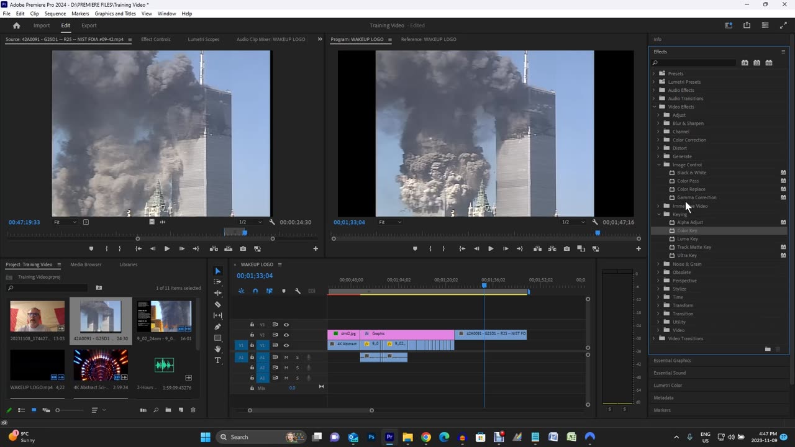The height and width of the screenshot is (447, 795).
Task: Select the Rectangle tool
Action: 217,338
